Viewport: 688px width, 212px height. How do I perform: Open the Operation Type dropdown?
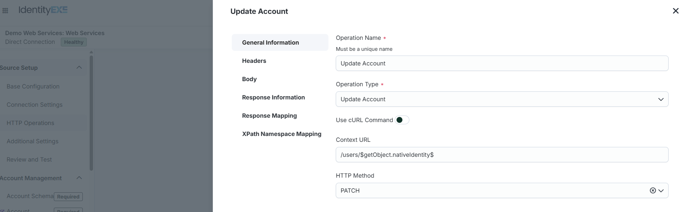point(502,99)
